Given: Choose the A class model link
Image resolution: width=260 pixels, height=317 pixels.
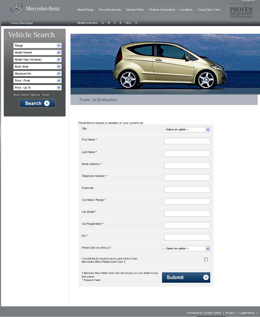Looking at the screenshot, I should click(103, 23).
